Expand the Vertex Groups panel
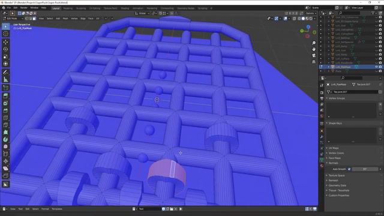Viewport: 384px width, 216px height. (337, 98)
